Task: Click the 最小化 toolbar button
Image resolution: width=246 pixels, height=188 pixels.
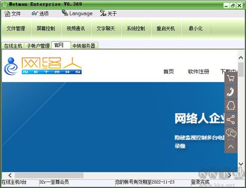Action: tap(196, 29)
